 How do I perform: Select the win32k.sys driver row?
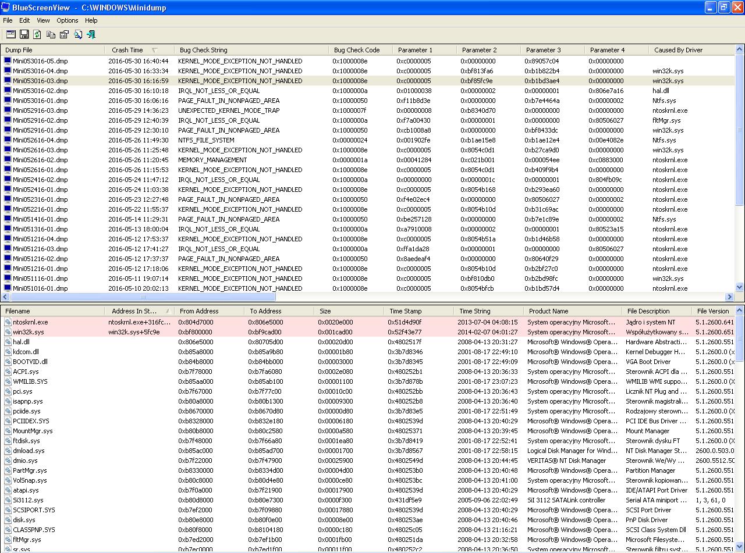click(x=29, y=332)
